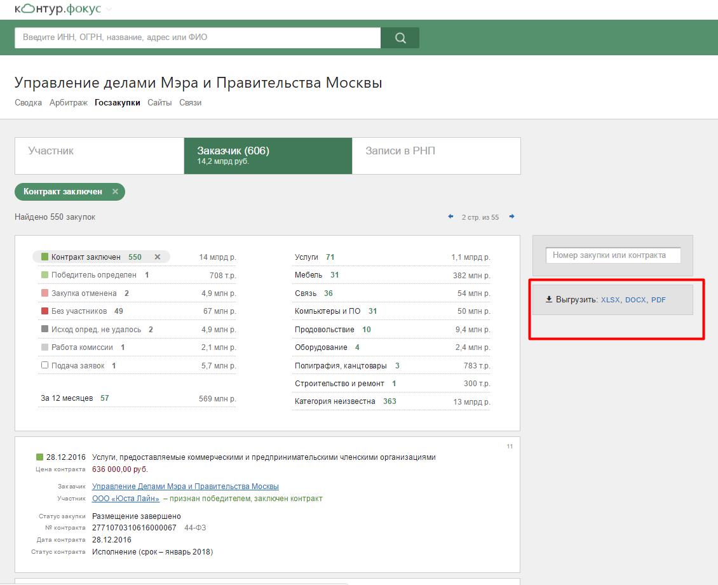Viewport: 718px width, 585px height.
Task: Switch to the Участник tab
Action: (99, 156)
